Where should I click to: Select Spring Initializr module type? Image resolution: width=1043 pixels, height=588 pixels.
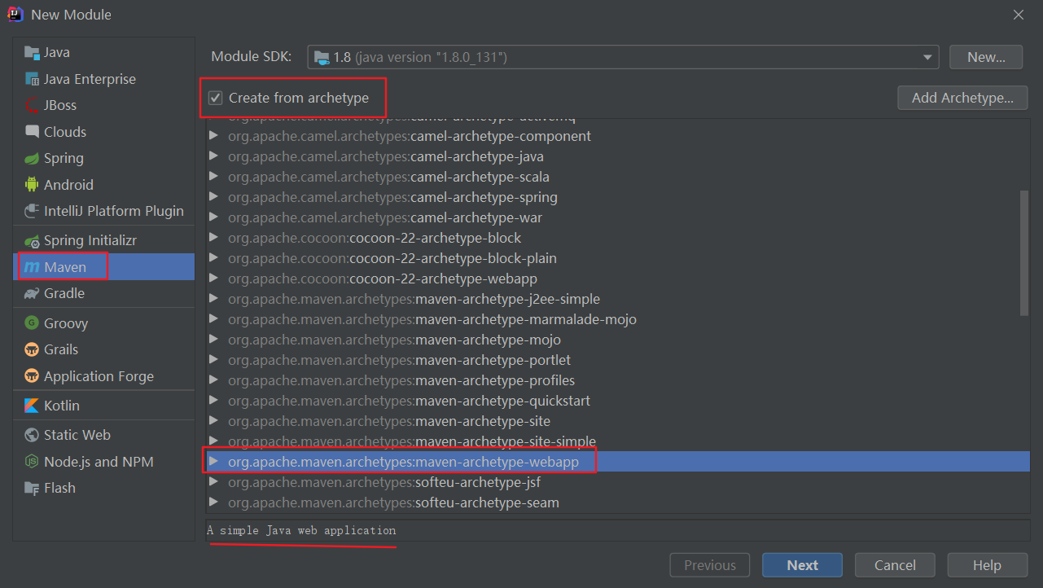pos(104,241)
